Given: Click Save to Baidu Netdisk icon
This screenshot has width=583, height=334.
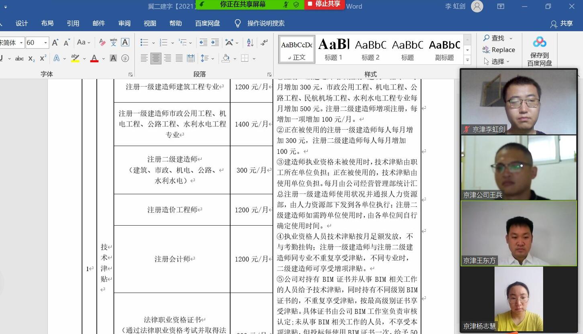Looking at the screenshot, I should point(539,51).
